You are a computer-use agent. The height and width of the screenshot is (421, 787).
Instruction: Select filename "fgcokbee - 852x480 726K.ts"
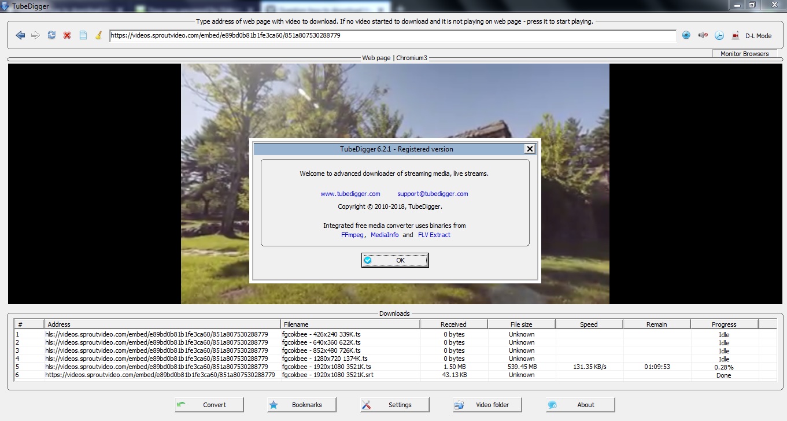321,350
